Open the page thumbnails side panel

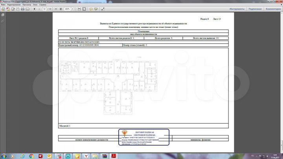pos(2,15)
